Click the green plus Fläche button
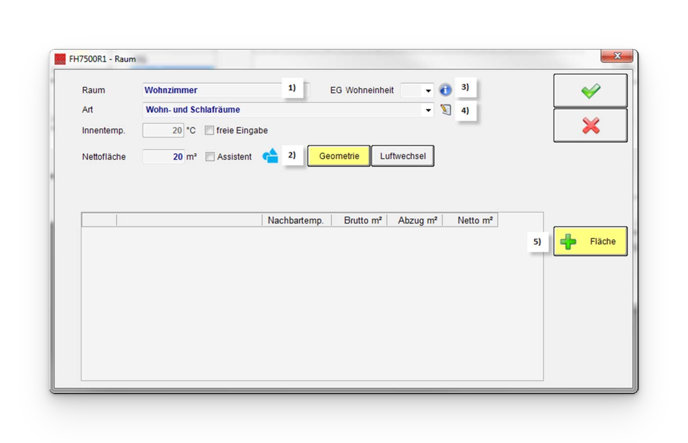The width and height of the screenshot is (688, 443). coord(590,241)
